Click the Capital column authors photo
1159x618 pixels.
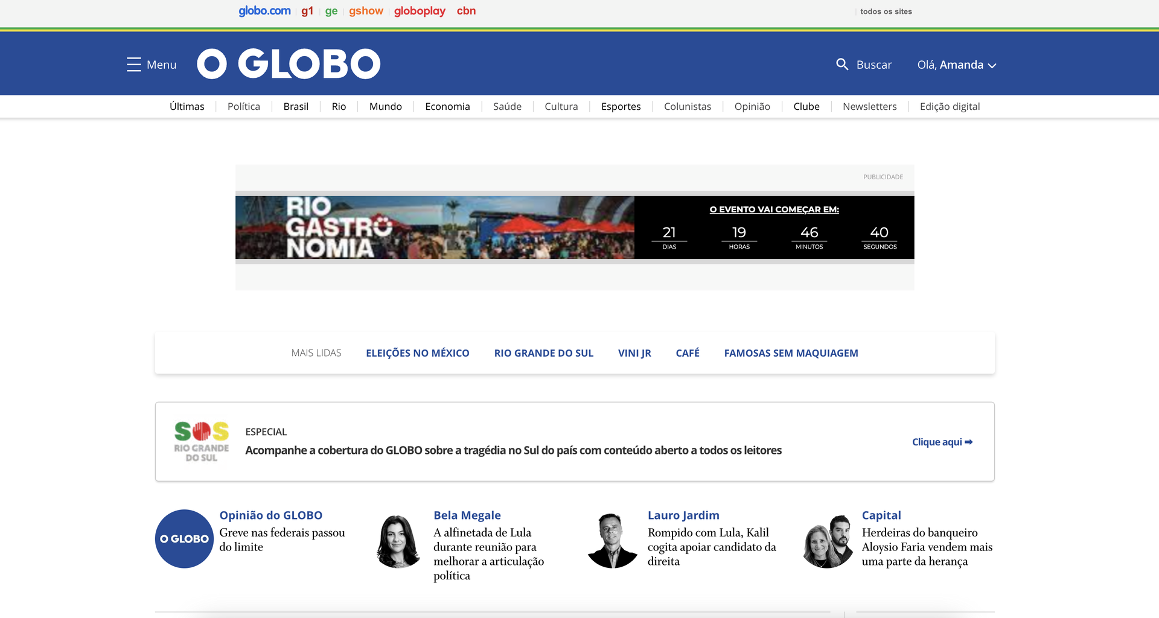827,541
